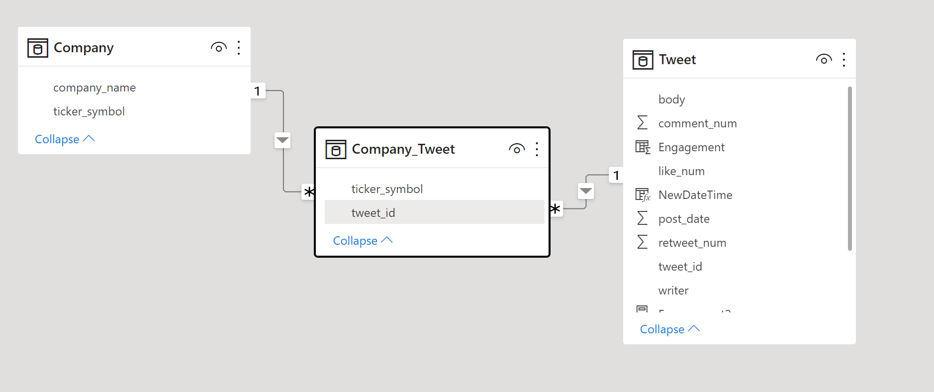Collapse the Company_Tweet table card

(x=363, y=241)
